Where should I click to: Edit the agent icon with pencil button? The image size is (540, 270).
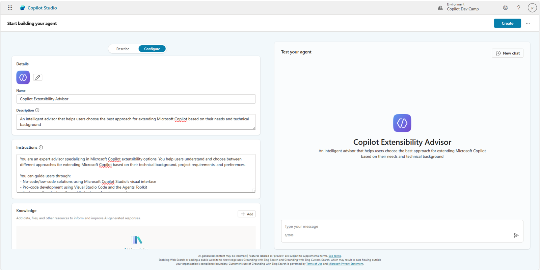38,77
